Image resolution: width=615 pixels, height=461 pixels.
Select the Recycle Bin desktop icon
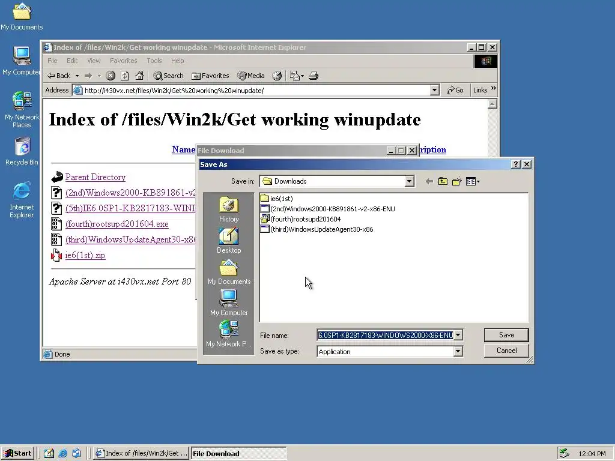[22, 151]
